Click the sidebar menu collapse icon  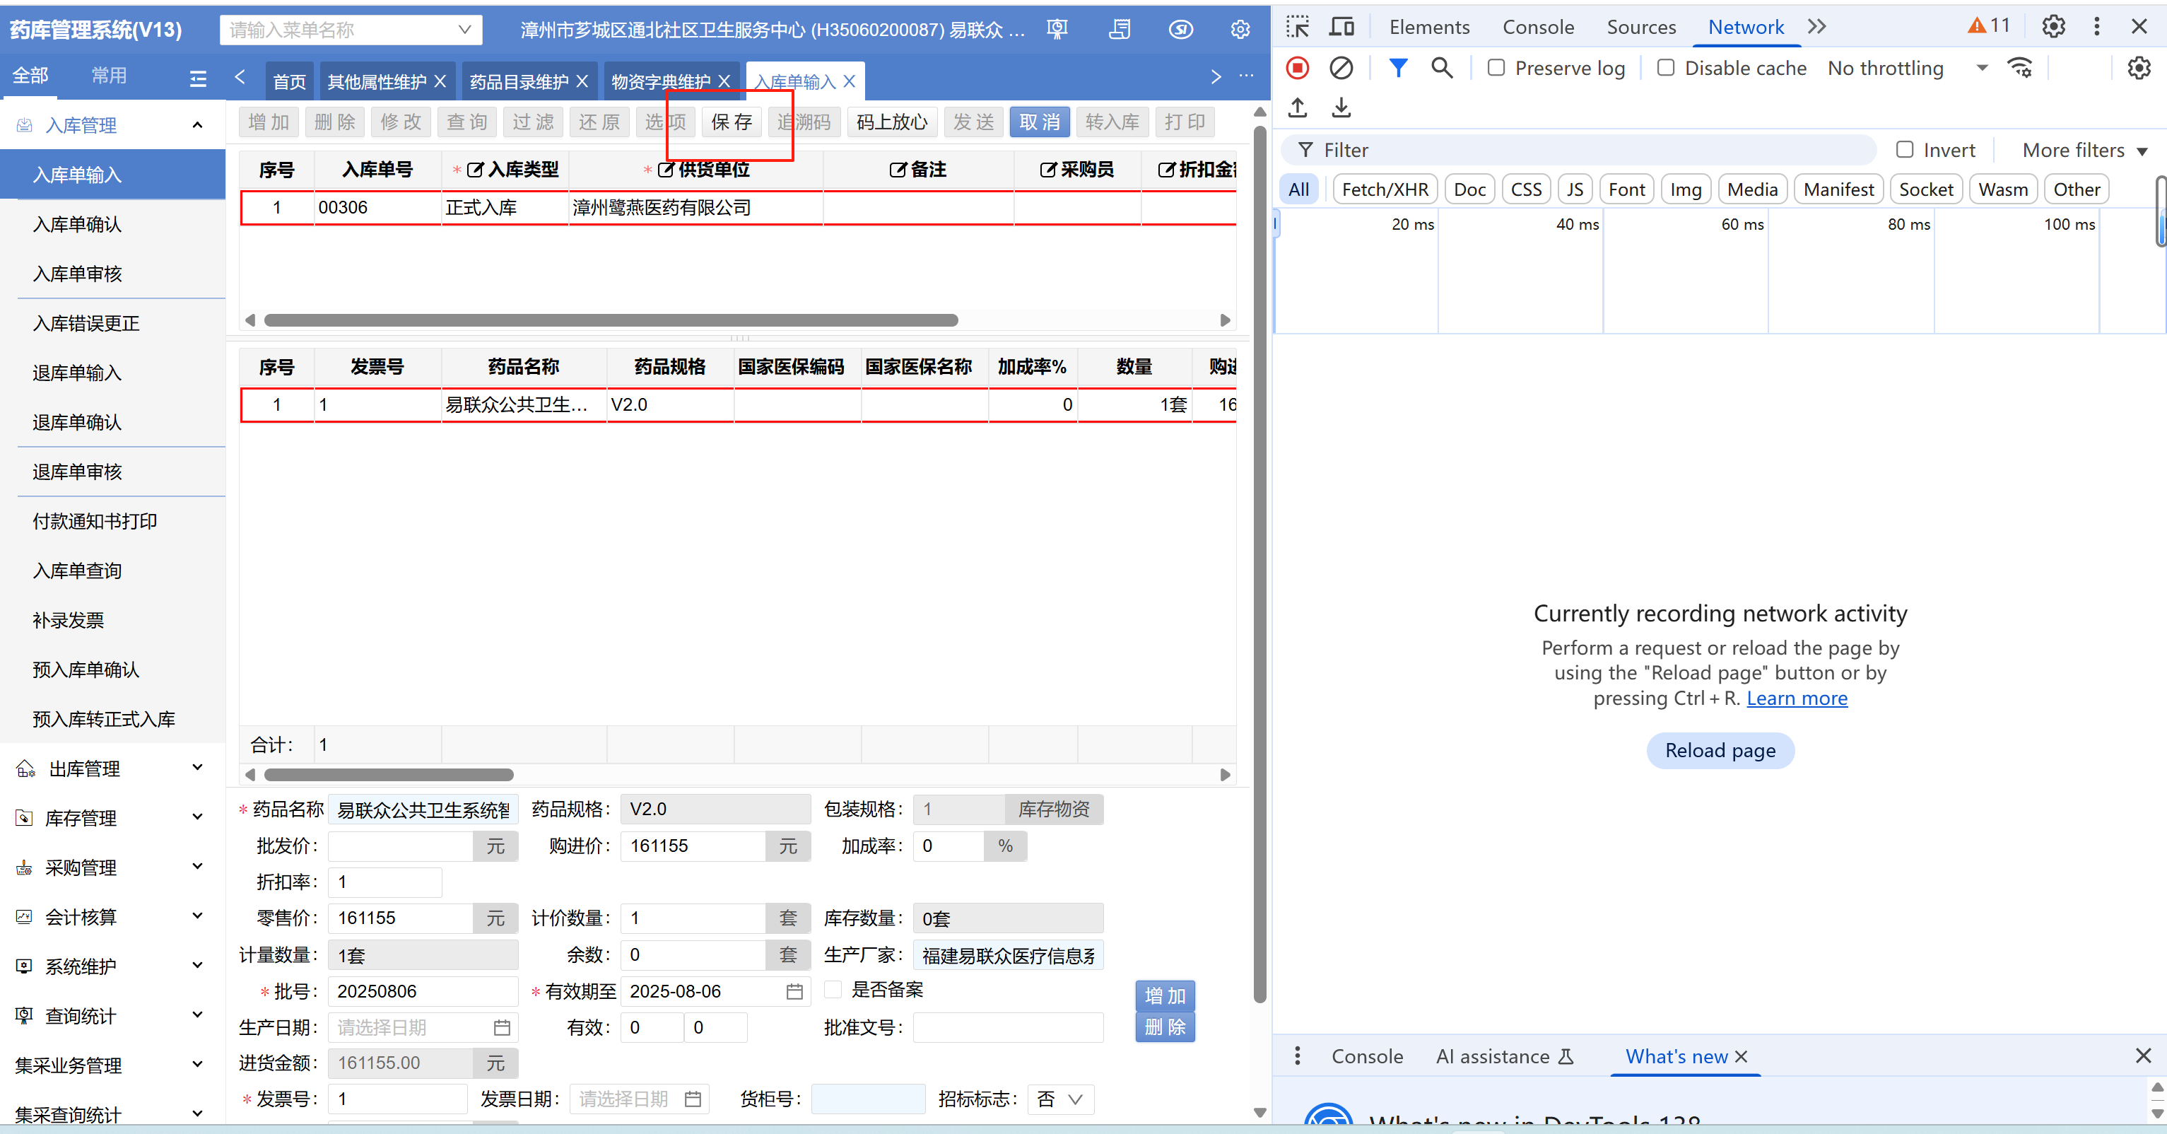[x=199, y=78]
